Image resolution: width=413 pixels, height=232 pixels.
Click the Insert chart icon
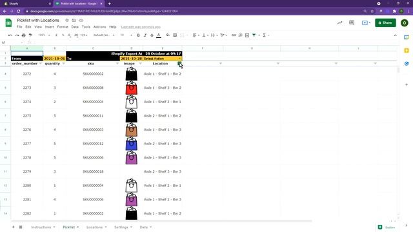[247, 35]
